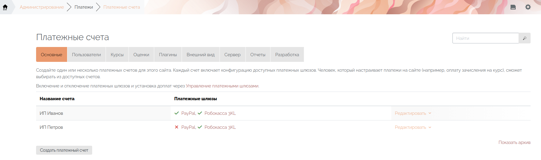Screen dimensions: 541x160
Task: Expand Редактировать dropdown for ИП Петров
Action: (413, 127)
